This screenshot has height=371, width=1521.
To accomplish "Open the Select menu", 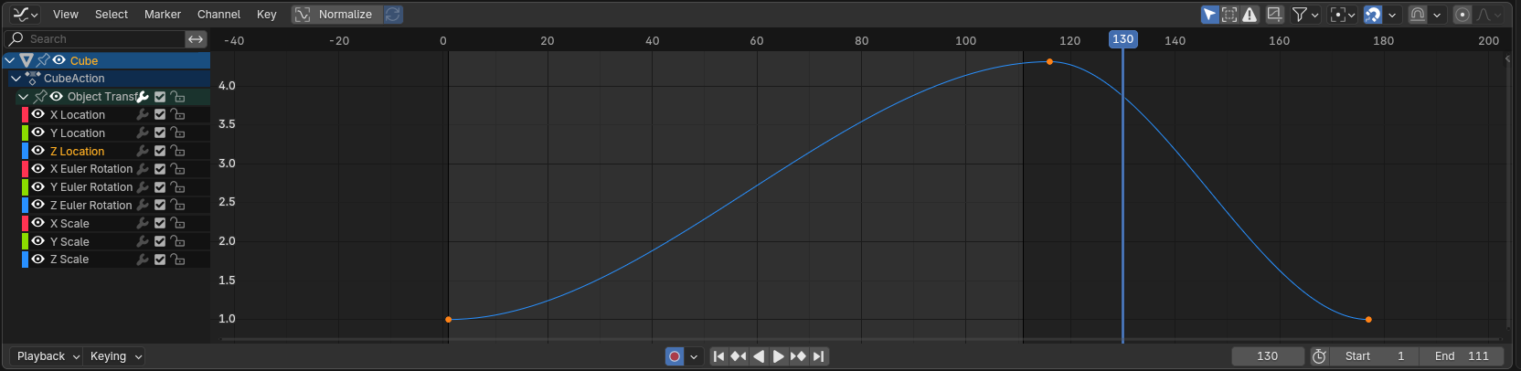I will coord(112,15).
